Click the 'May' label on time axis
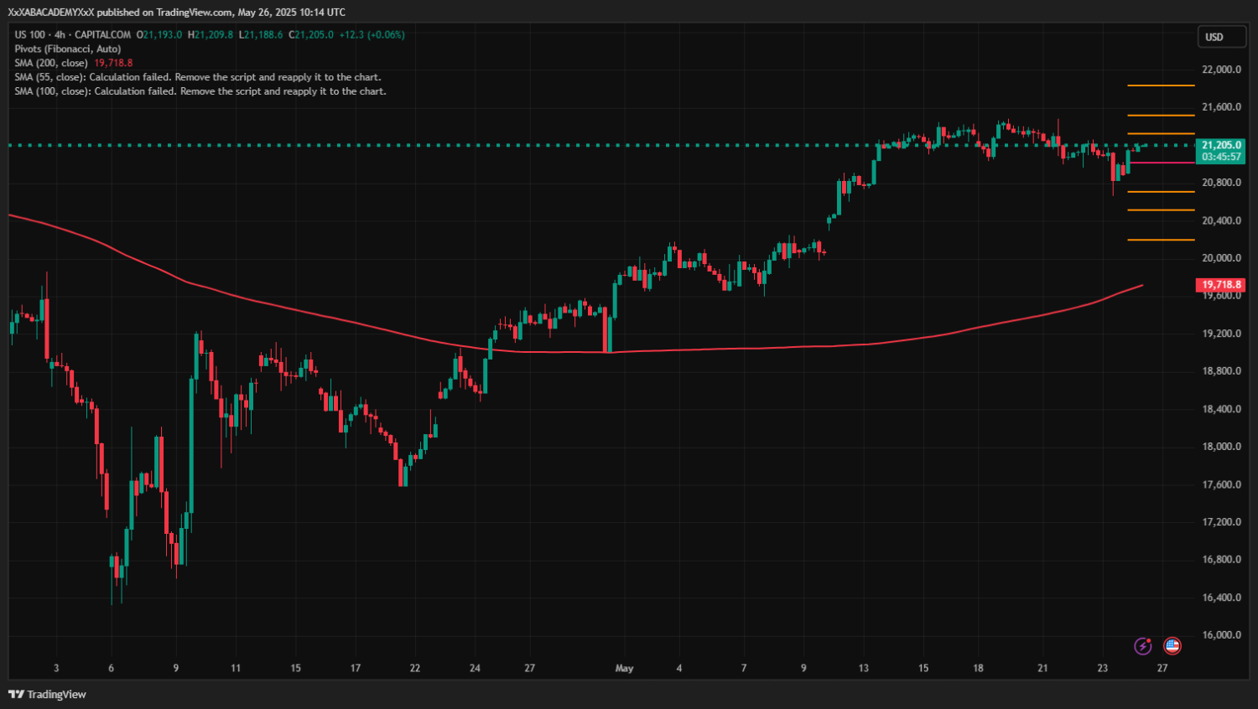 [624, 668]
